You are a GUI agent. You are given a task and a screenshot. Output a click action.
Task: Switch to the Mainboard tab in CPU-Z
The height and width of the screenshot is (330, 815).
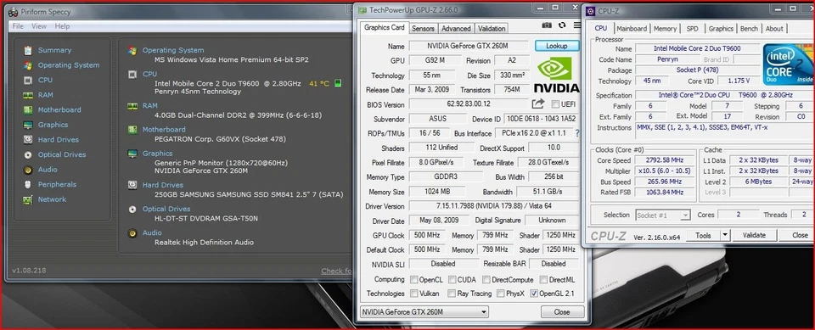(632, 29)
